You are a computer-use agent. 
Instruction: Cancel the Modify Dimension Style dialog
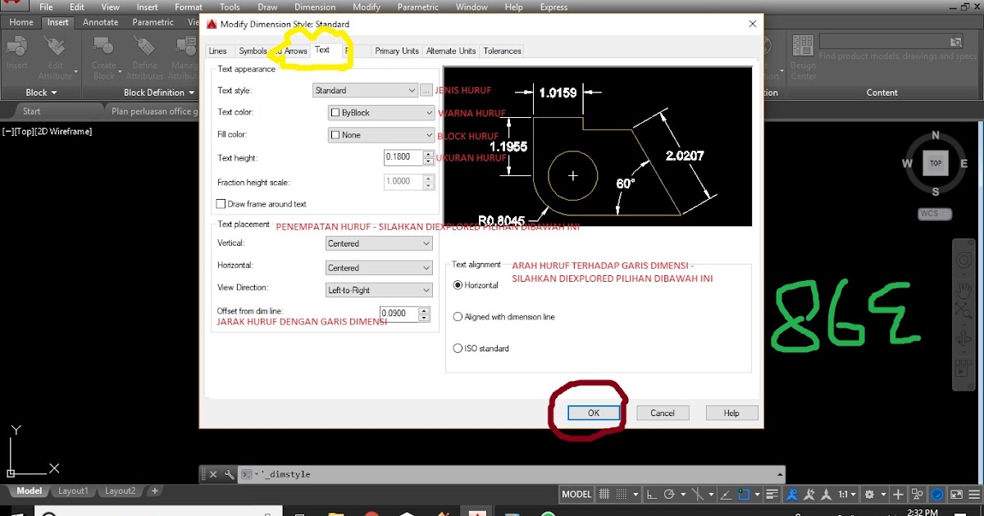point(663,412)
